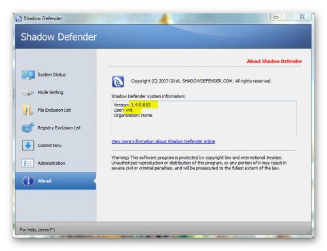Click the Registry Exclusion List cubes icon

pos(28,127)
